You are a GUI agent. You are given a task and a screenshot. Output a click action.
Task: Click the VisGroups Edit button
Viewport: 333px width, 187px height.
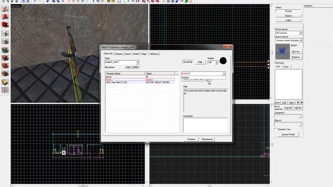[x=285, y=103]
